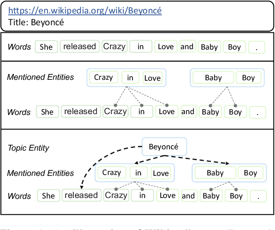Click "released" in the bottom panel Words row
This screenshot has width=275, height=230.
click(81, 195)
